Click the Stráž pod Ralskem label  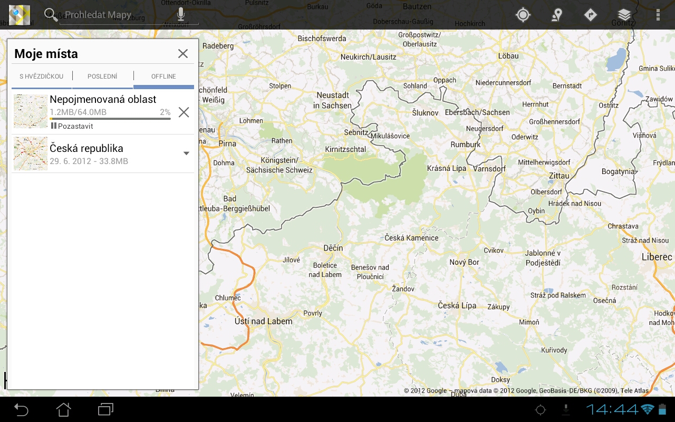coord(558,295)
